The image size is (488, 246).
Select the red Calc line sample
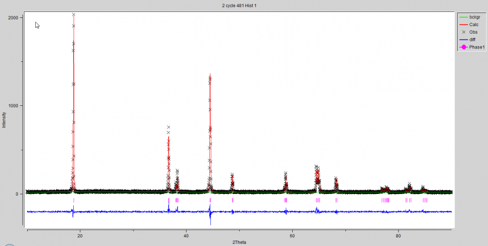pyautogui.click(x=463, y=24)
